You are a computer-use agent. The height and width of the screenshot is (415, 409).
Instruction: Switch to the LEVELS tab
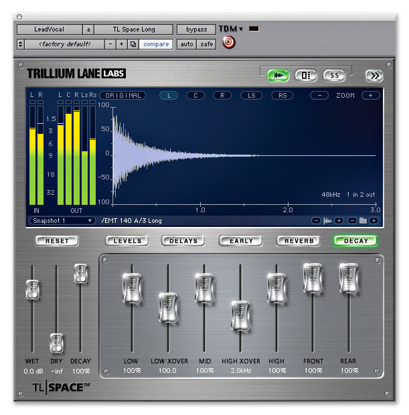click(x=127, y=241)
